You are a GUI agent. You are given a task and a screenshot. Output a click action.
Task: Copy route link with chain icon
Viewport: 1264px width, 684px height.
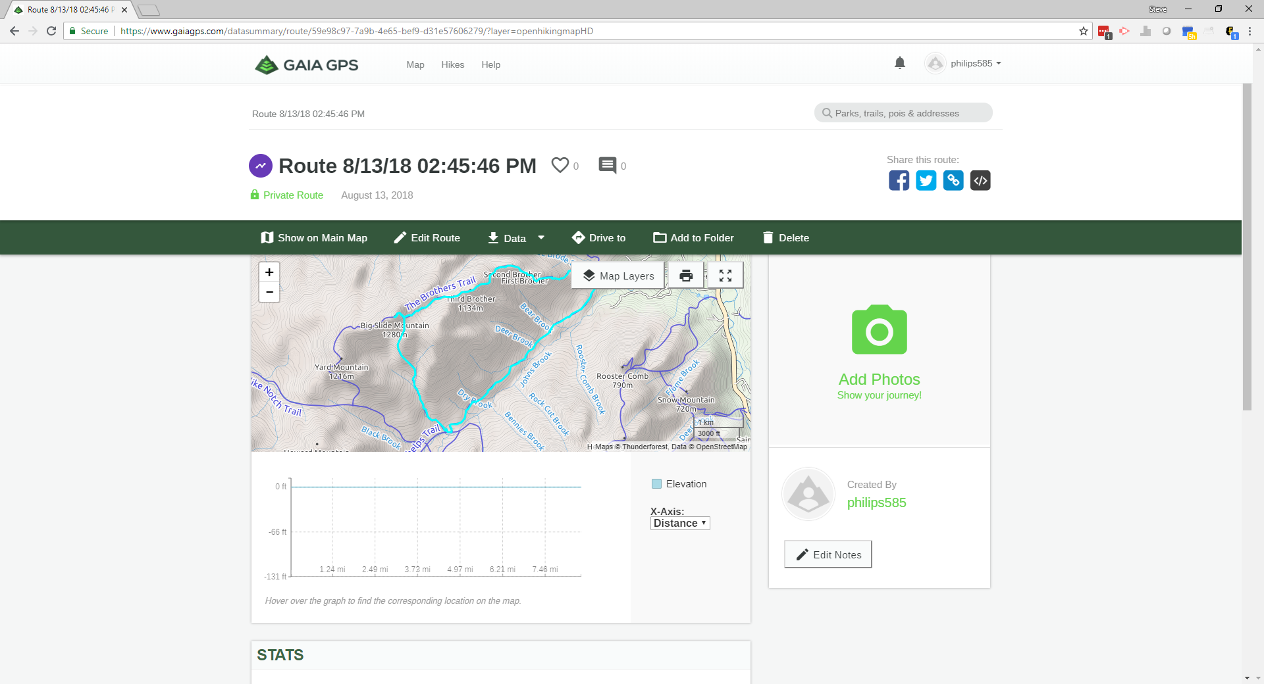click(953, 180)
